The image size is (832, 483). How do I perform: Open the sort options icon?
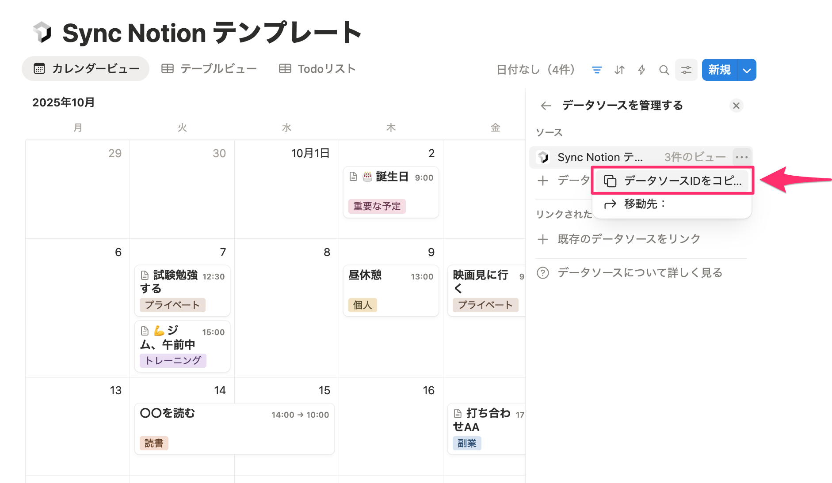coord(619,70)
